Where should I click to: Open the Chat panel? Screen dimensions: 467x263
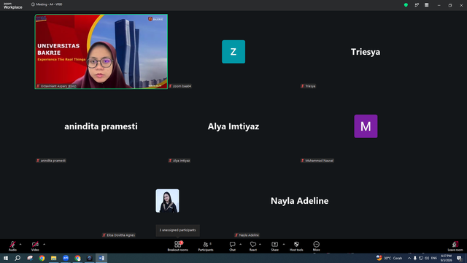tap(232, 246)
